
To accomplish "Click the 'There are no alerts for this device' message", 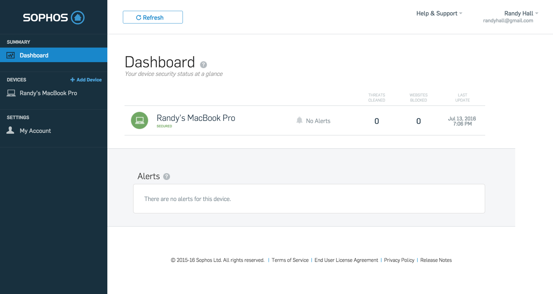I will (188, 199).
